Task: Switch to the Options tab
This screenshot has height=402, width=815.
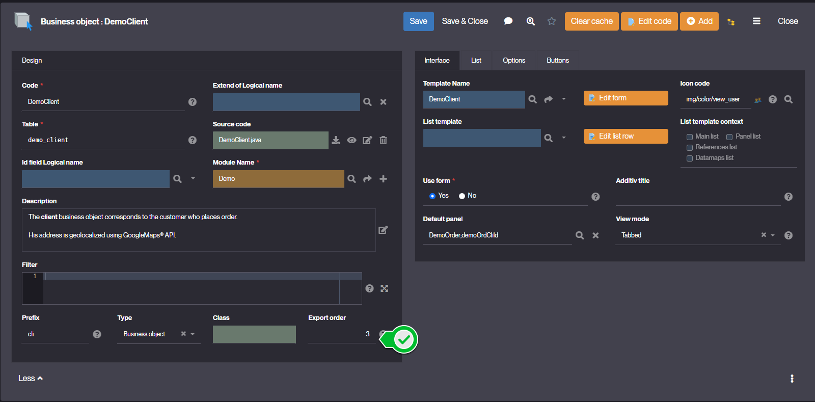Action: (513, 60)
